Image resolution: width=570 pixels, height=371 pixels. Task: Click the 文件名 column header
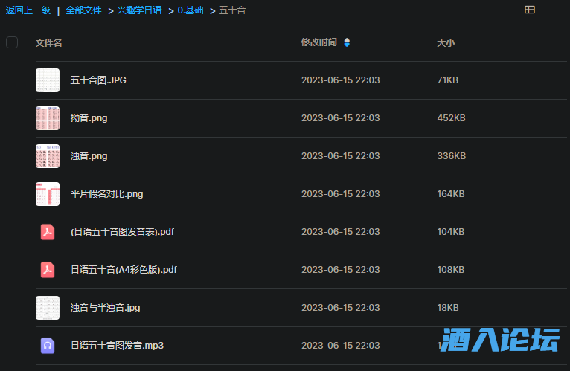pos(48,43)
